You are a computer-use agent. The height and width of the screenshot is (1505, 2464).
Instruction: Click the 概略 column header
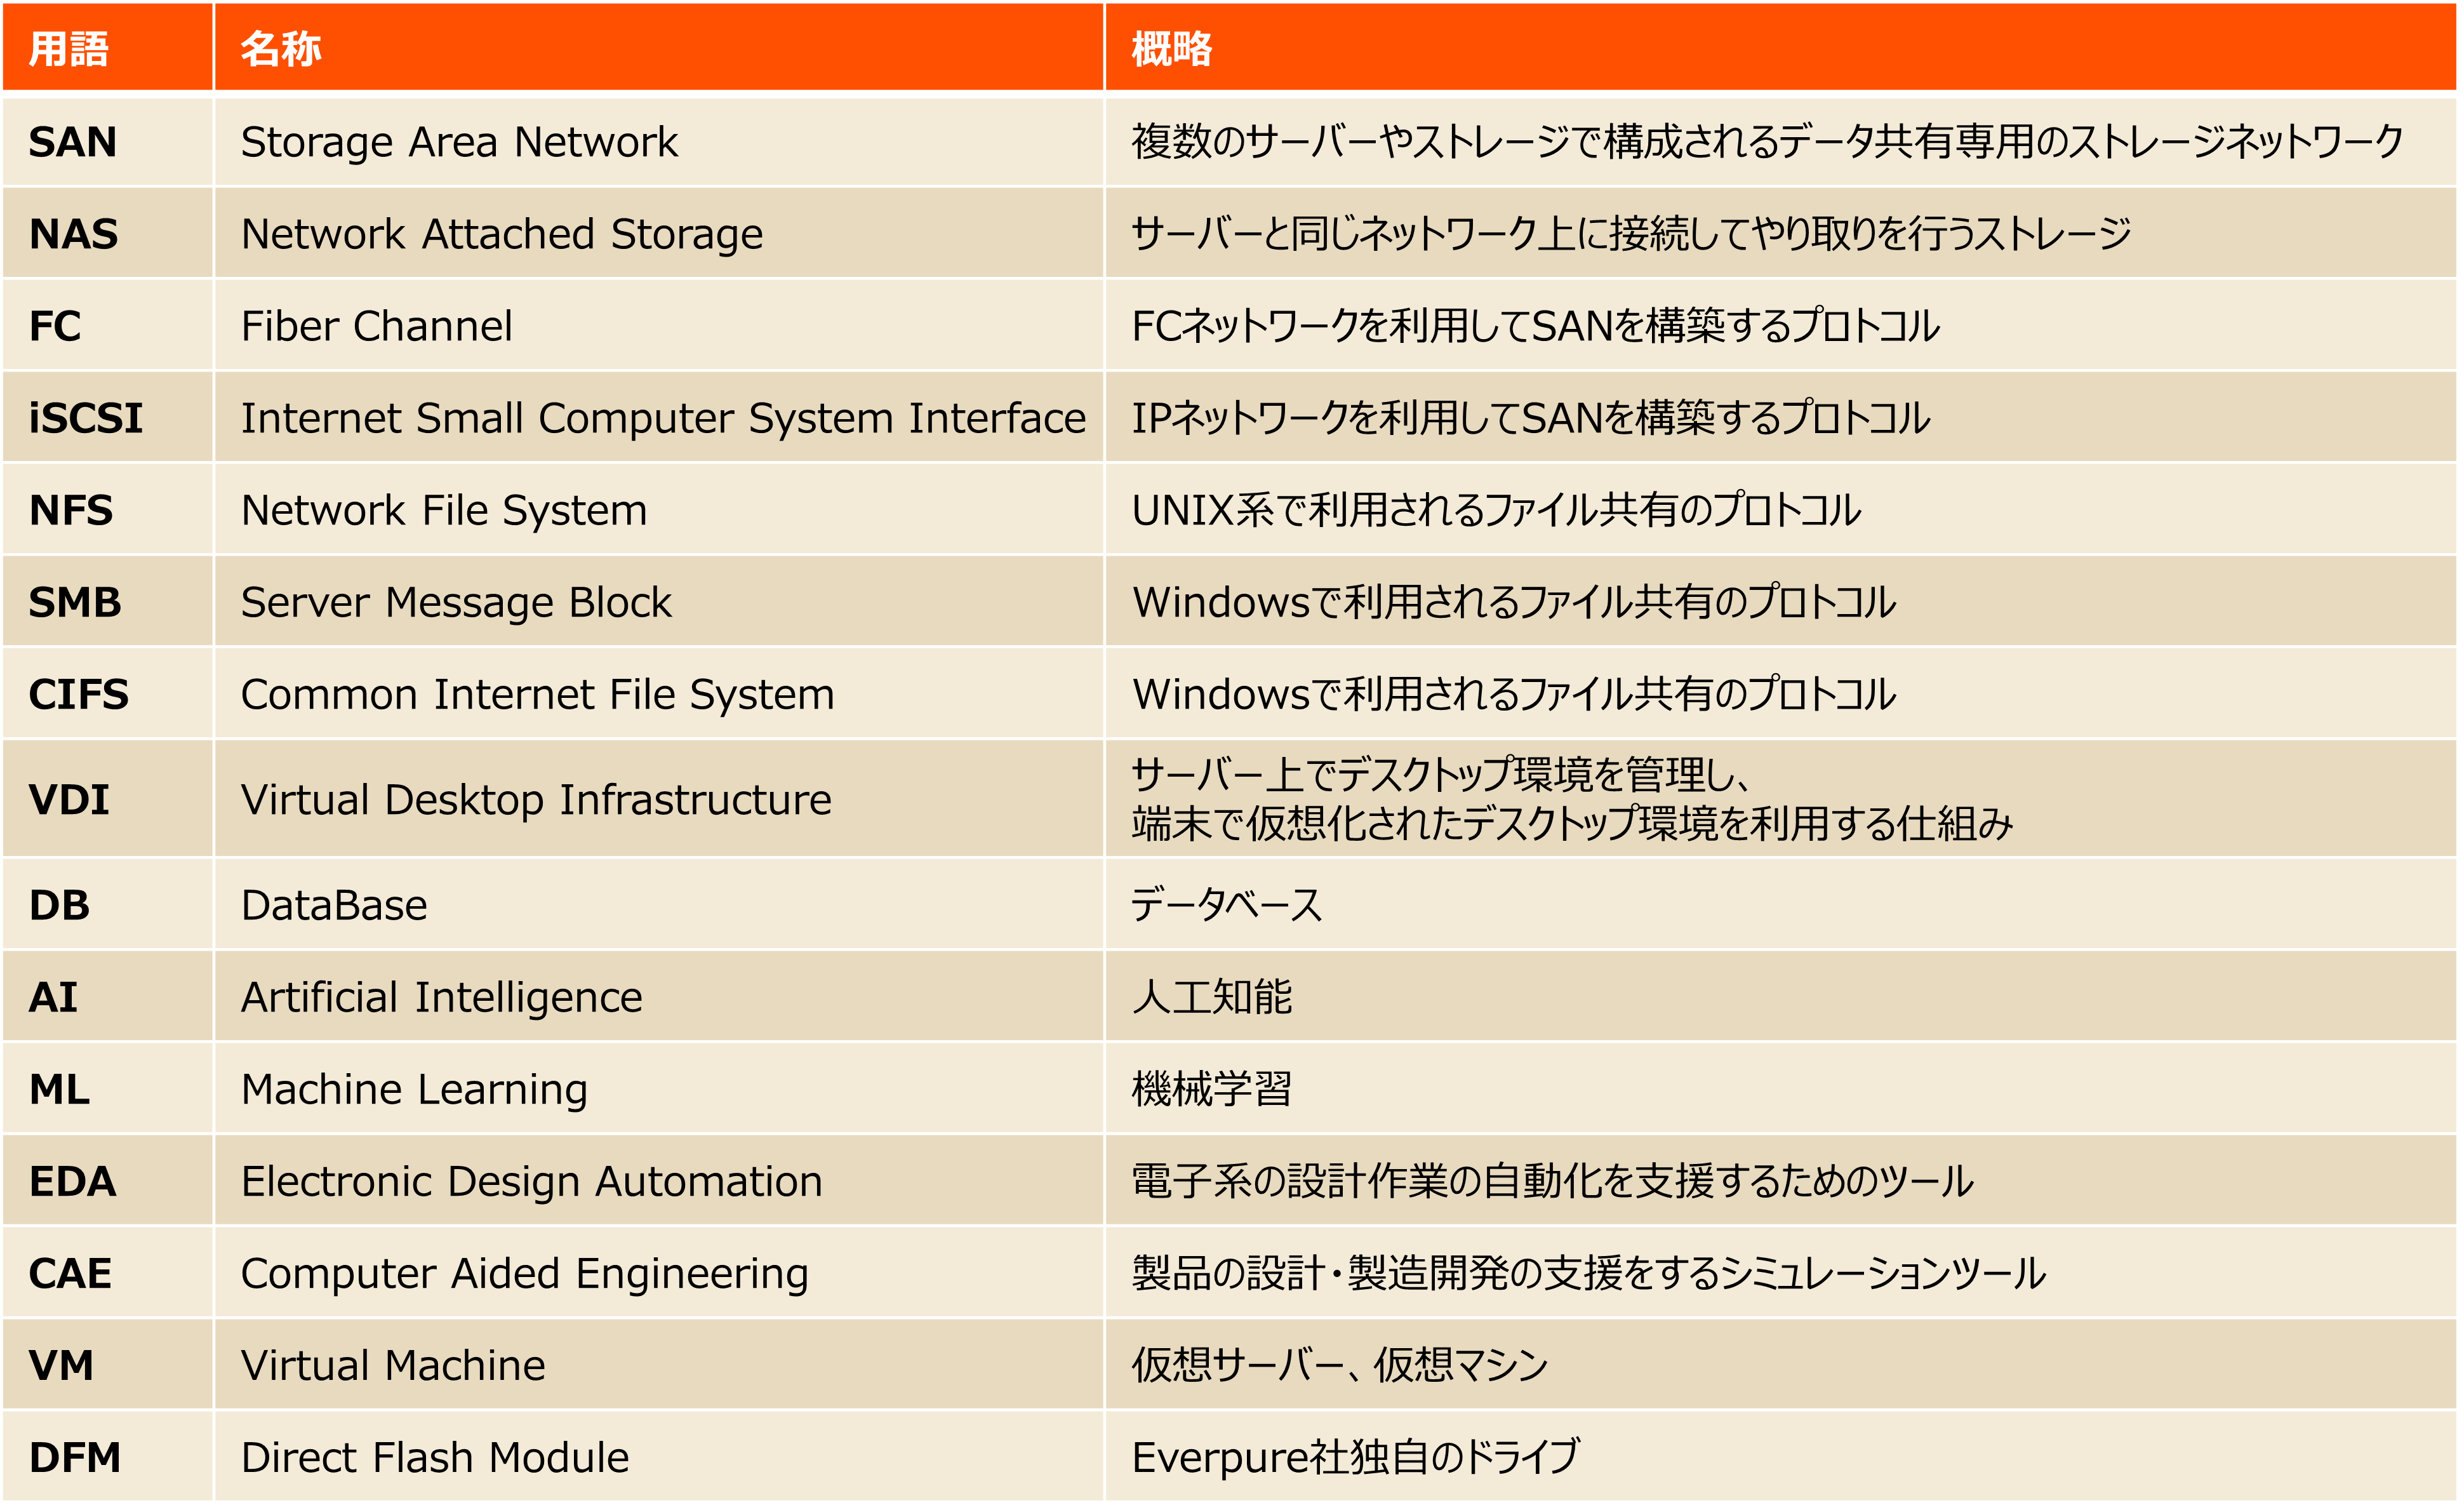pyautogui.click(x=1171, y=48)
